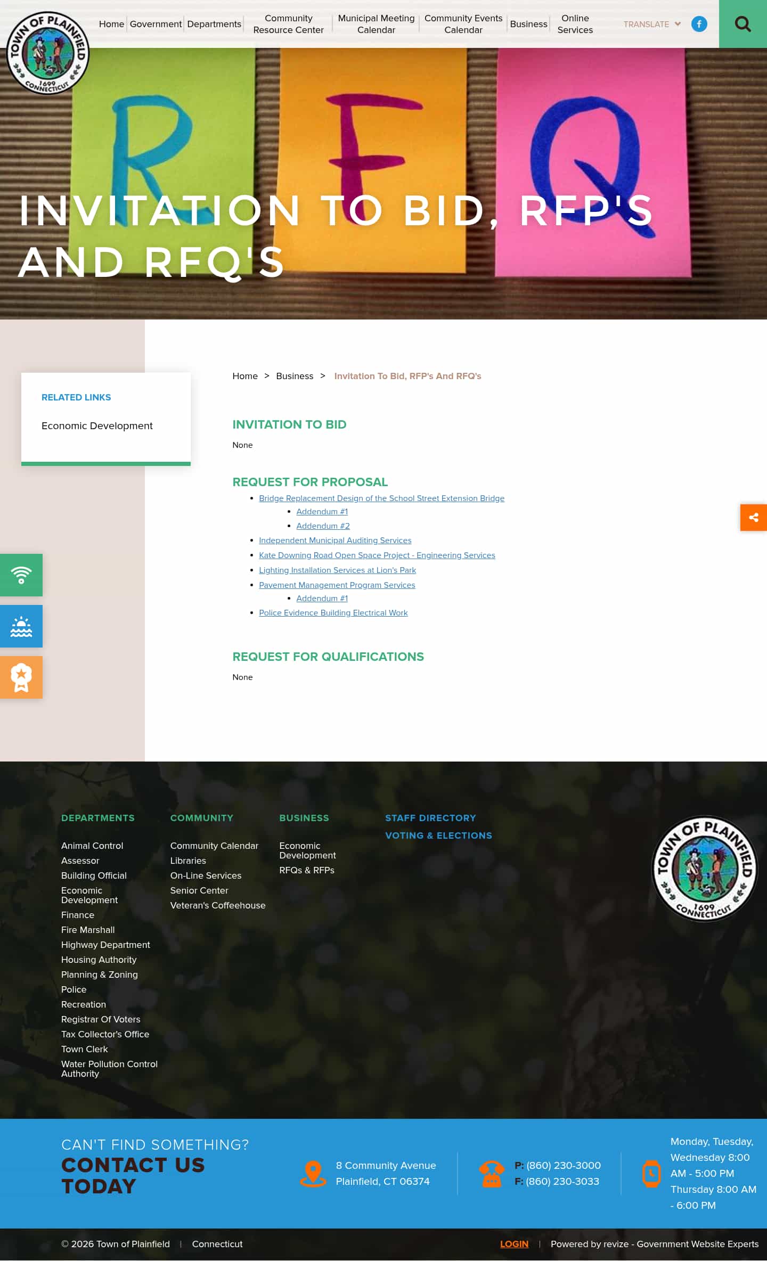Image resolution: width=767 pixels, height=1261 pixels.
Task: Open Kate Downing Road Open Space link
Action: coord(377,555)
